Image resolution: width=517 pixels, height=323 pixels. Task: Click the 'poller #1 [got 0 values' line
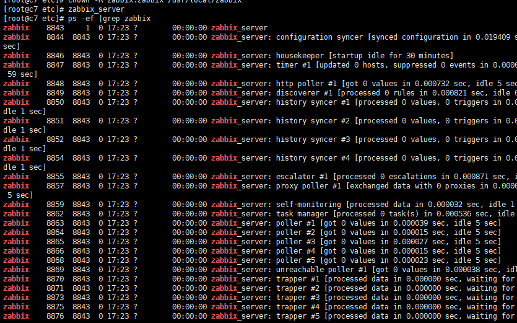388,223
